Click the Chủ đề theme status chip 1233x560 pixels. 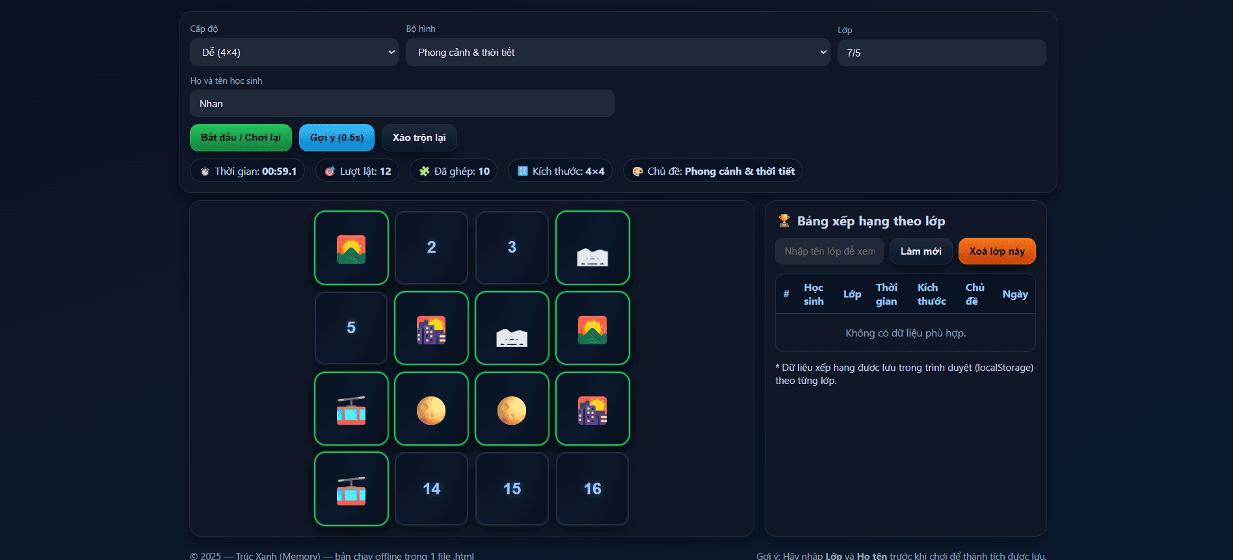(713, 171)
